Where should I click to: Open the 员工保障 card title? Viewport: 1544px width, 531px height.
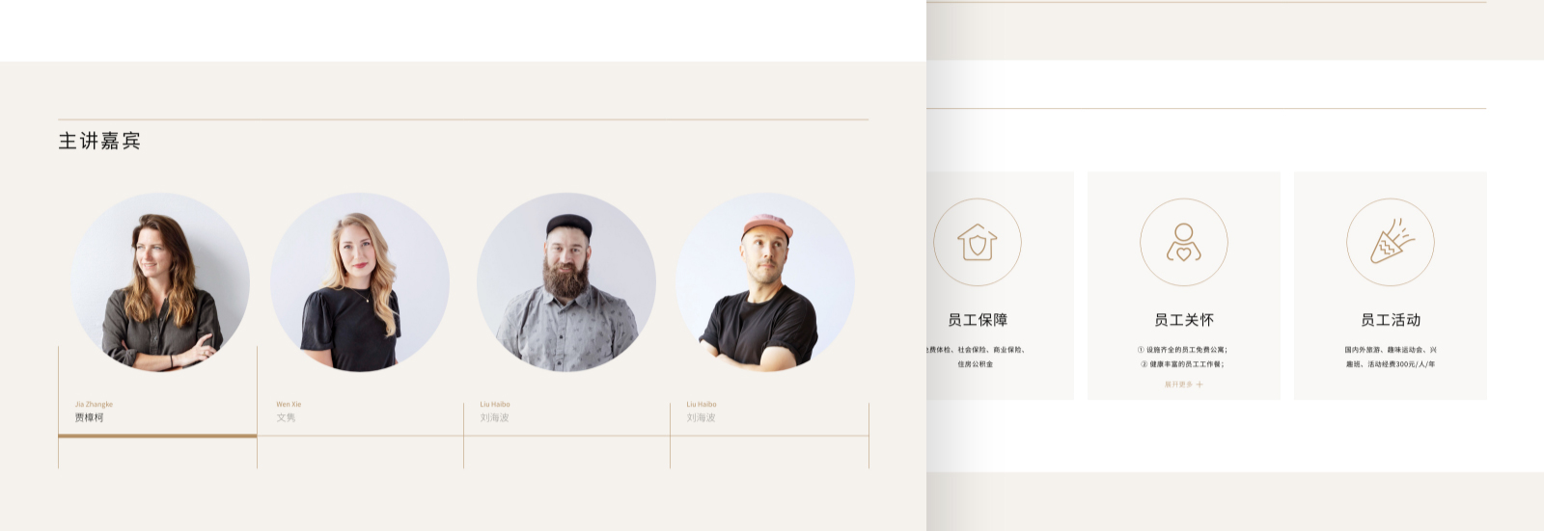point(978,320)
